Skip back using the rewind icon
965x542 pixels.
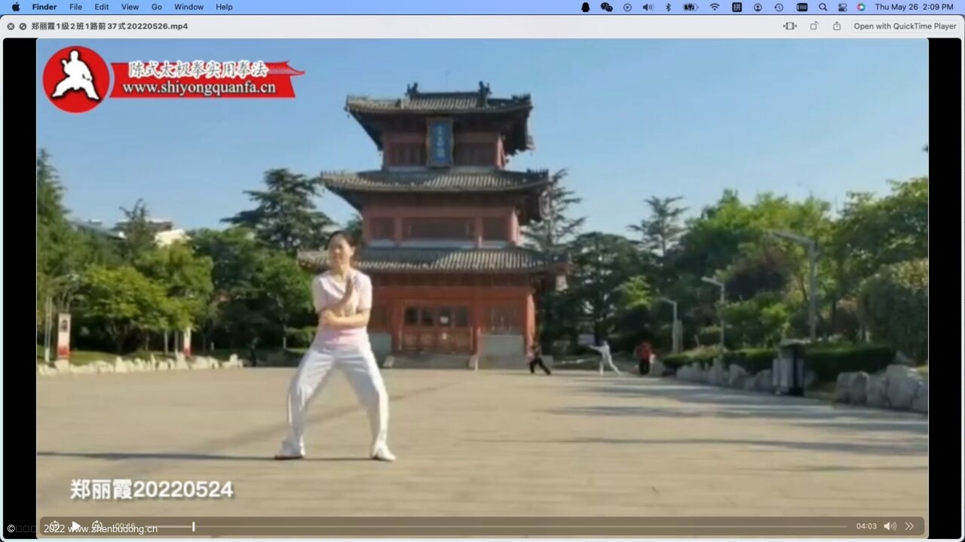pos(54,526)
